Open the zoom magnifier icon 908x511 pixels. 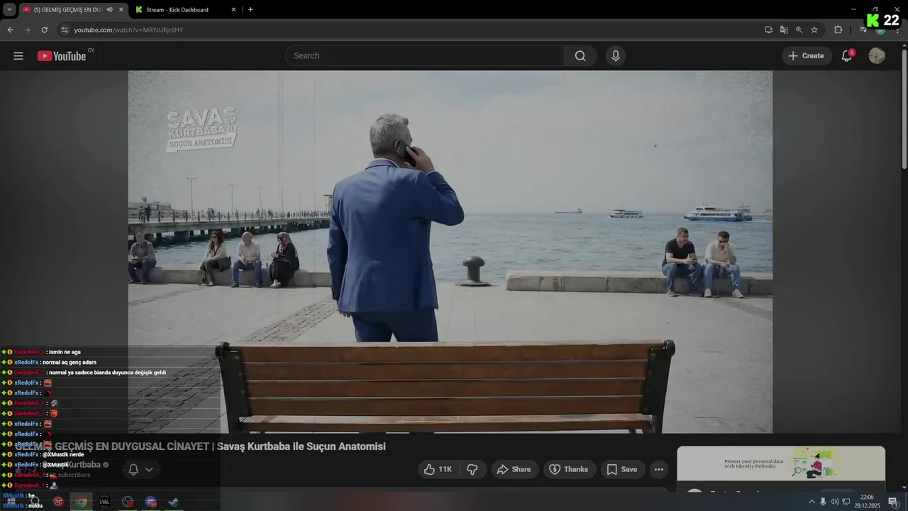click(x=799, y=30)
